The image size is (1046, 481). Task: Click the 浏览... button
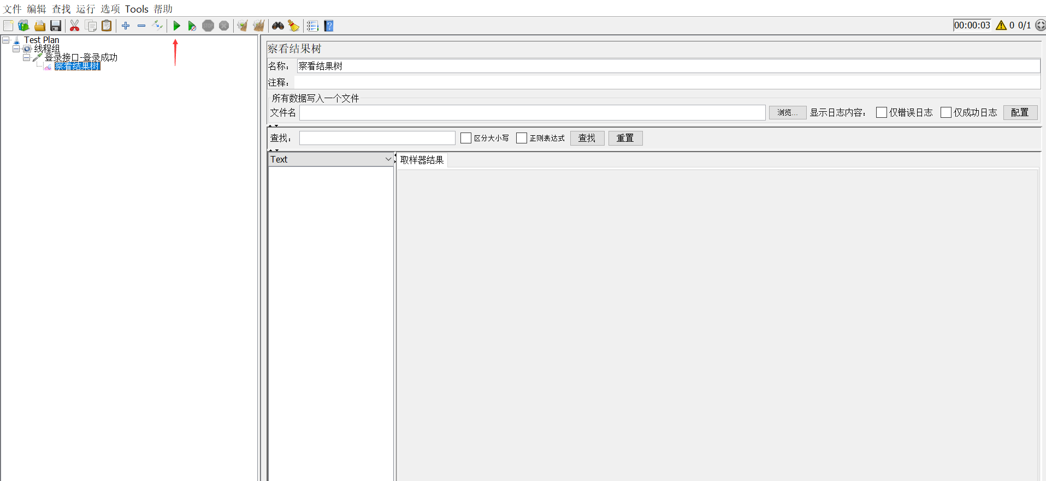point(788,112)
